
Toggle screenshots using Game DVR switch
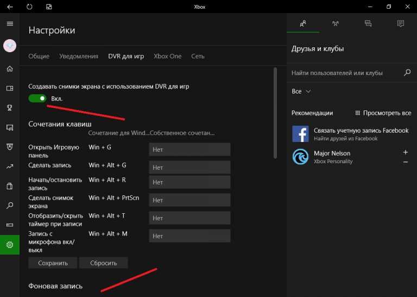(x=37, y=98)
